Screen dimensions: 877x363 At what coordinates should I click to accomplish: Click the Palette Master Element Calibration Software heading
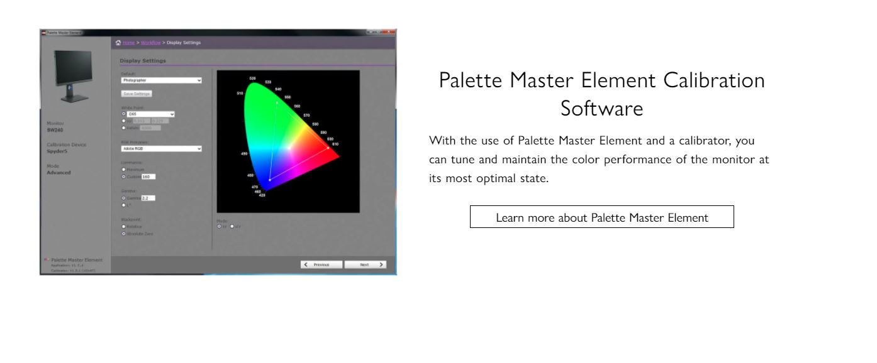tap(602, 94)
